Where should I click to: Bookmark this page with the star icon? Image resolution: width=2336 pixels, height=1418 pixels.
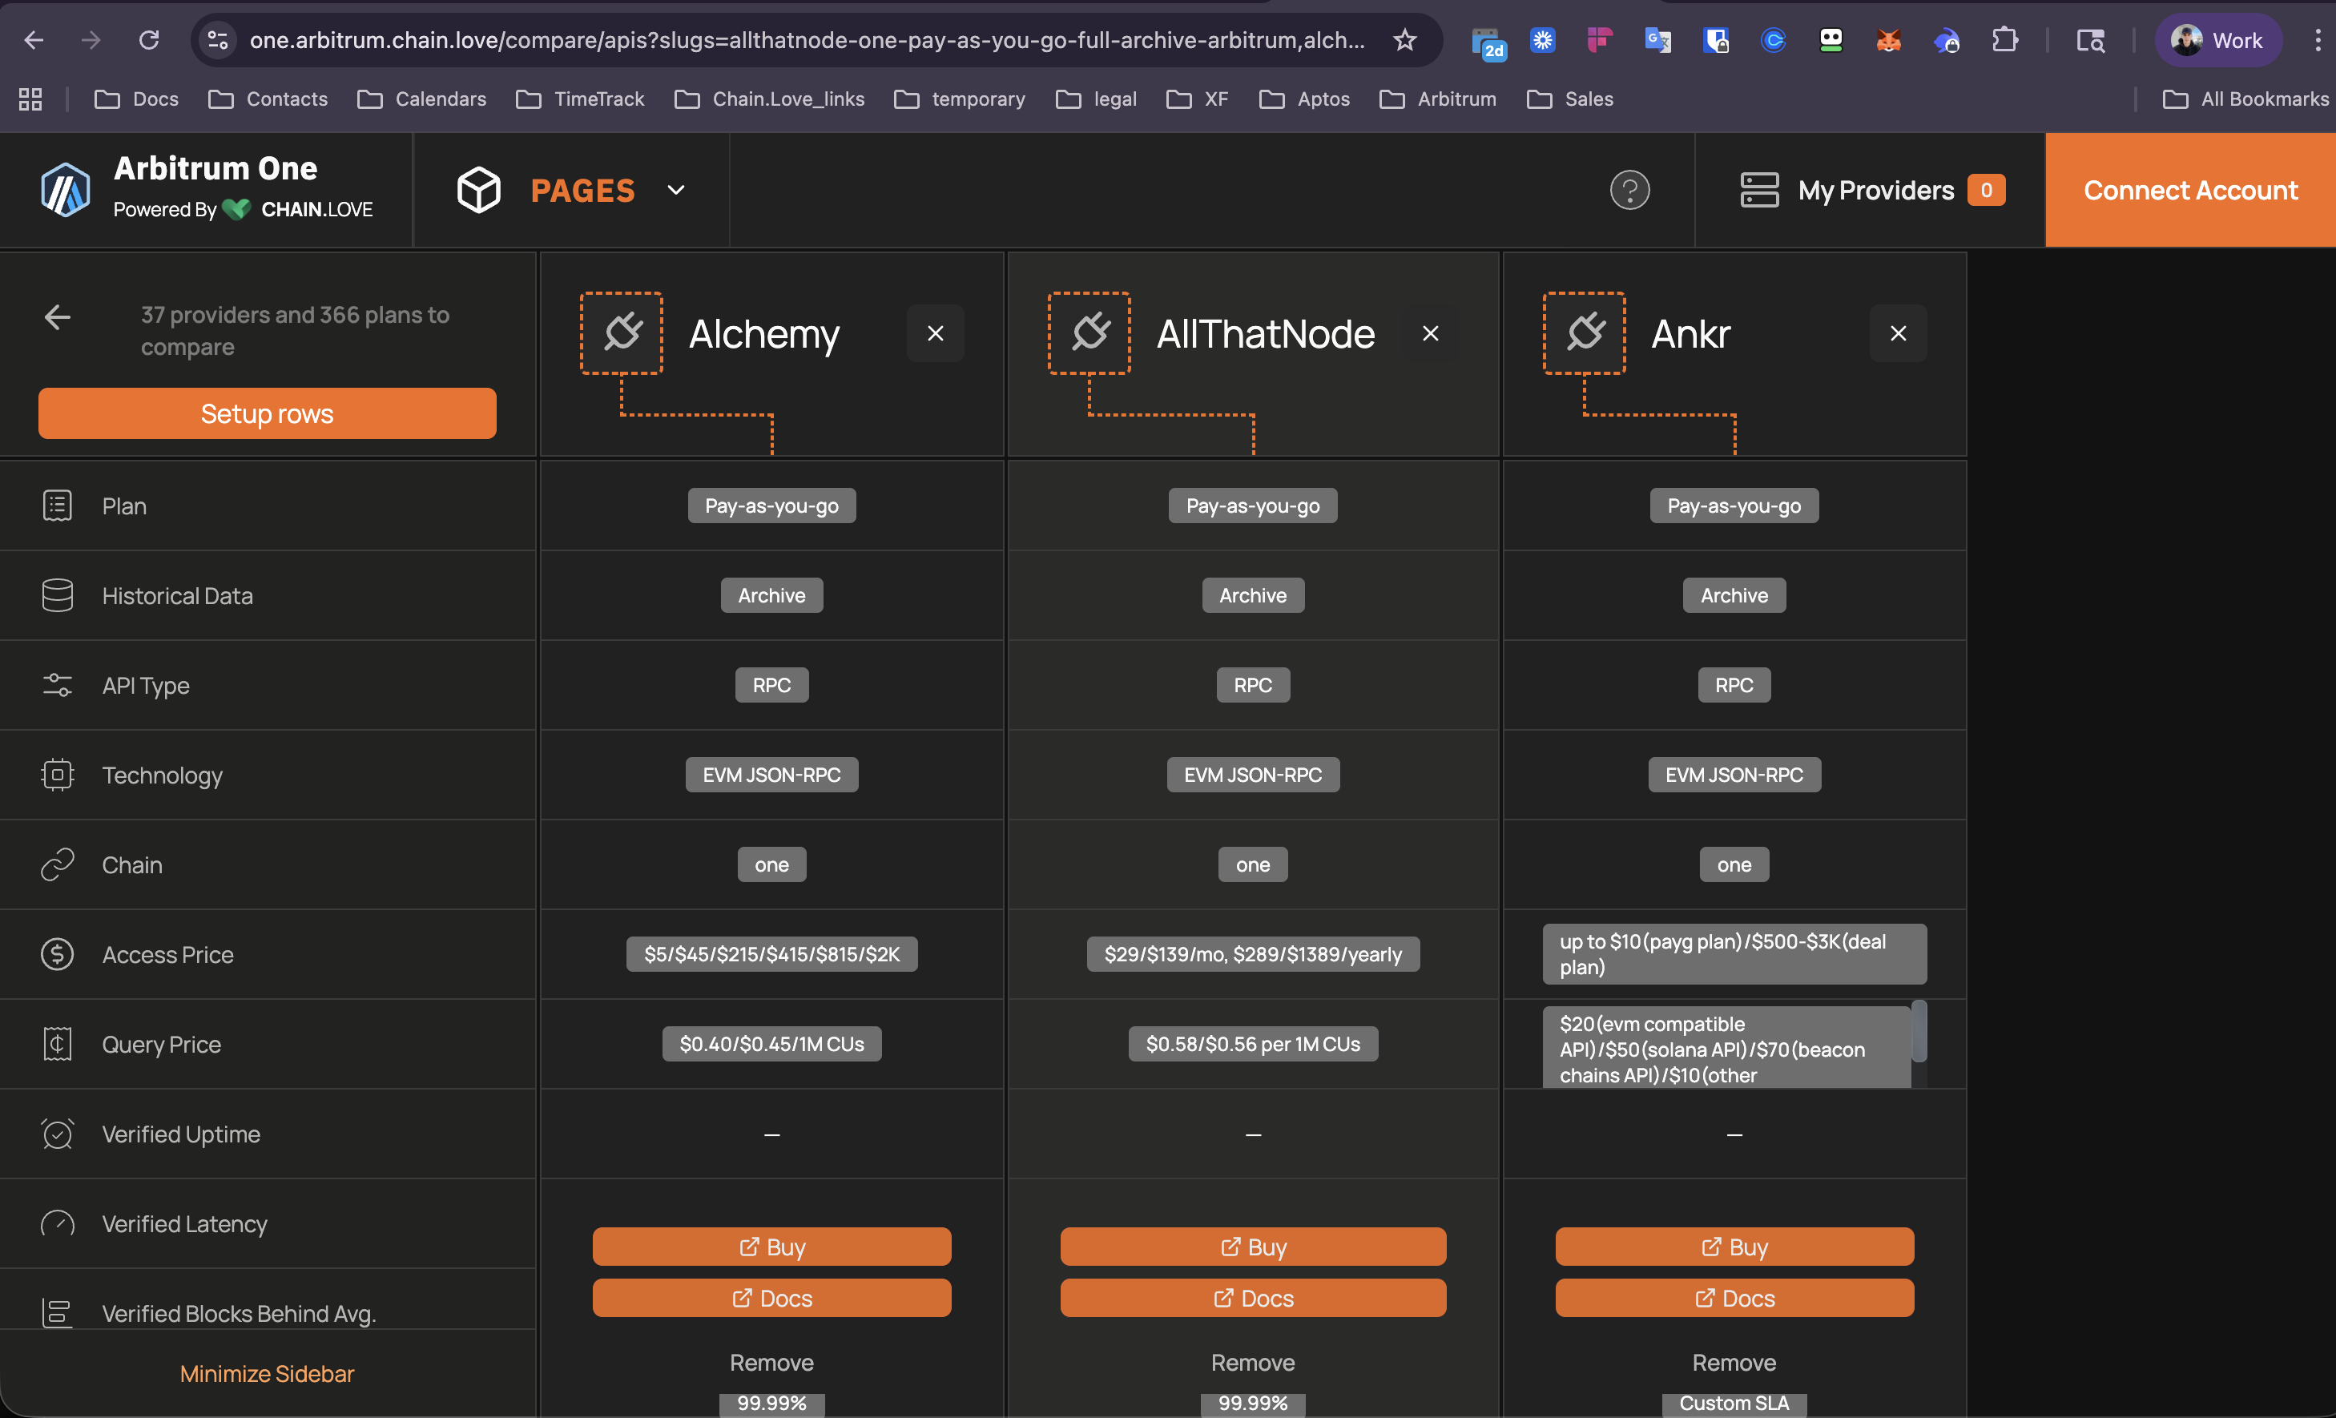[x=1404, y=40]
